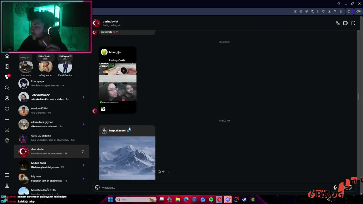Open conversation information icon

[x=353, y=23]
